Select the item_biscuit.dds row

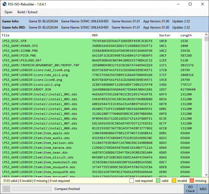[102, 157]
